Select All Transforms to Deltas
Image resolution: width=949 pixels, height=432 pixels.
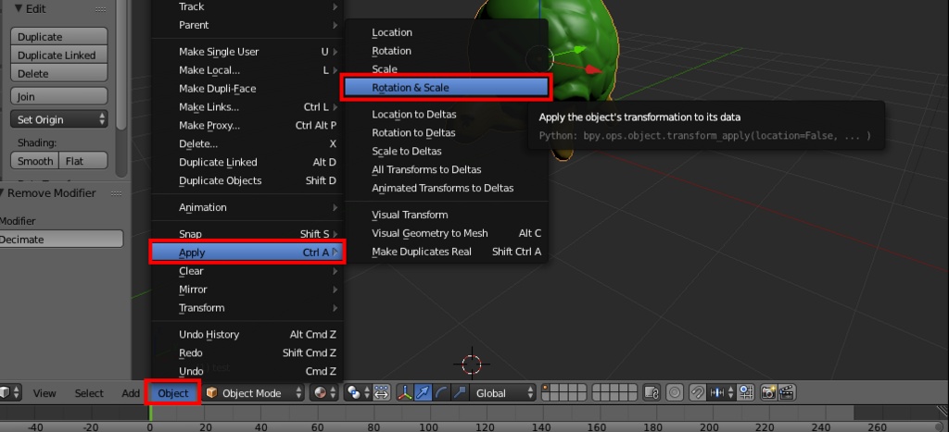pos(446,169)
